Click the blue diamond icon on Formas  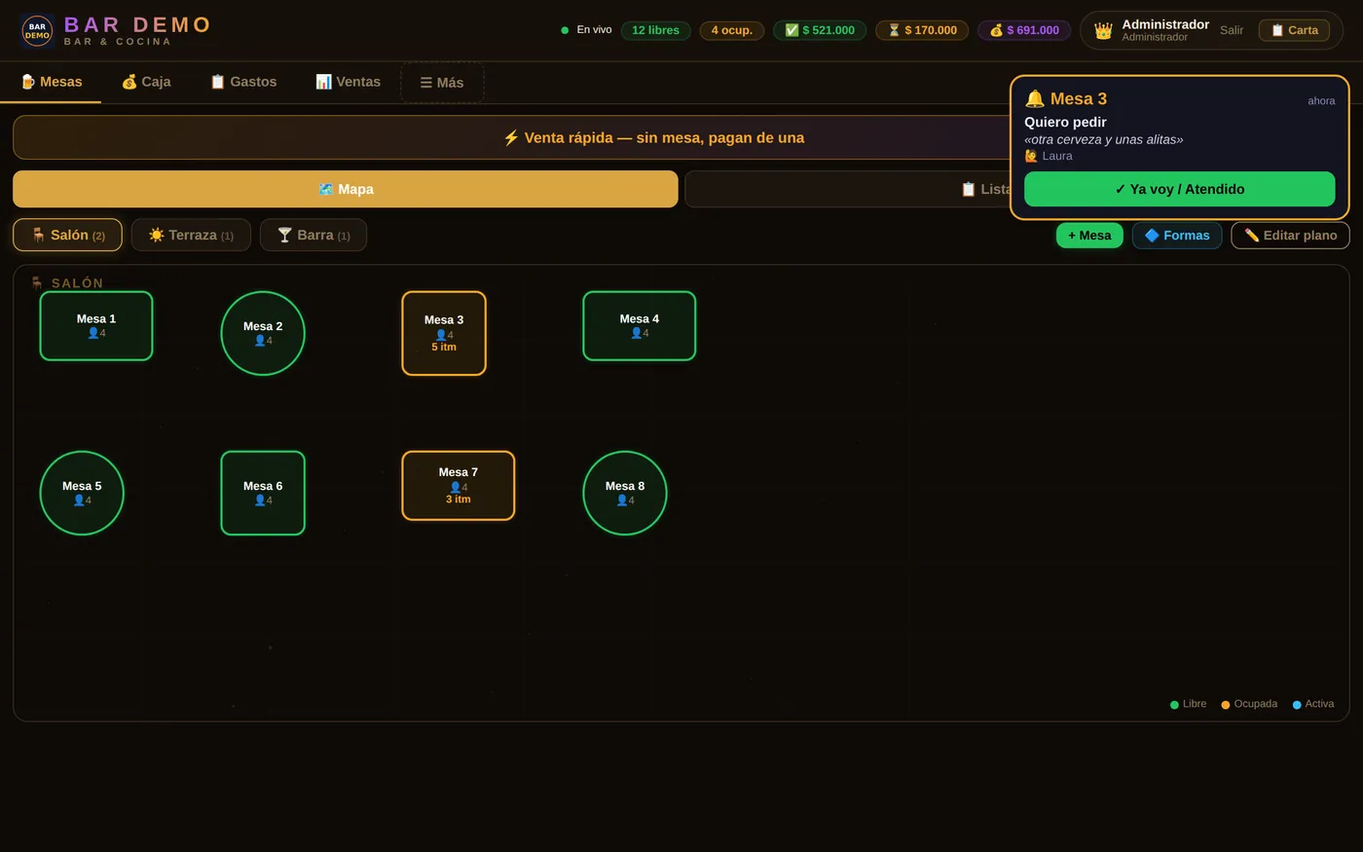1152,236
